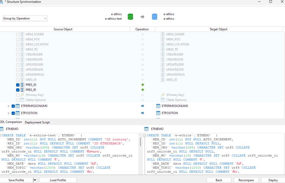Uncheck the PRES_ID column checkbox

coord(18,85)
